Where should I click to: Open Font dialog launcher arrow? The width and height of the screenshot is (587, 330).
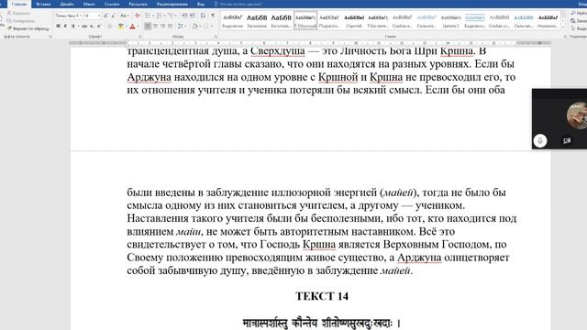click(140, 37)
